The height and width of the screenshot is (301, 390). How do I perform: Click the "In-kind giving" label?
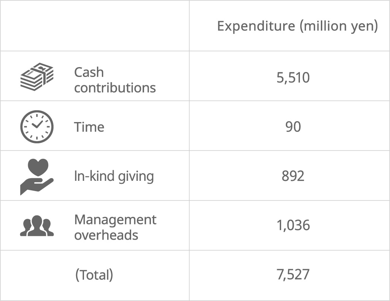(114, 176)
